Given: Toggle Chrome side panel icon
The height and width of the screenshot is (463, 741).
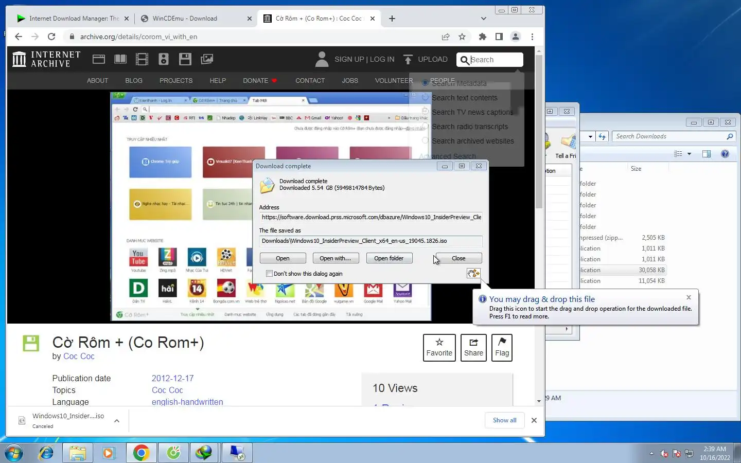Looking at the screenshot, I should point(499,37).
